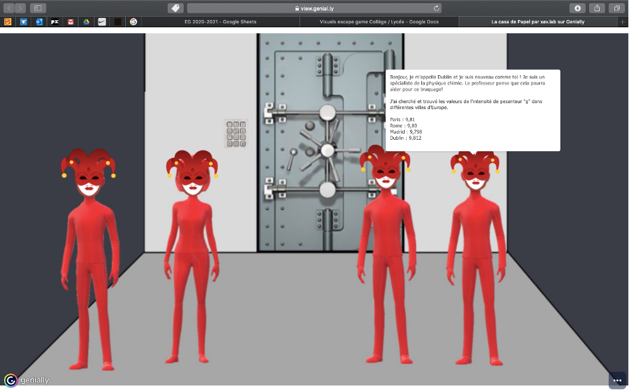
Task: Click the price tag extension icon
Action: [x=175, y=8]
